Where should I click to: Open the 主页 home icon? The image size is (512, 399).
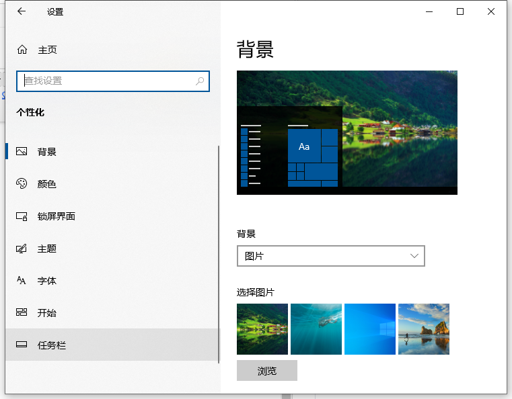click(22, 50)
